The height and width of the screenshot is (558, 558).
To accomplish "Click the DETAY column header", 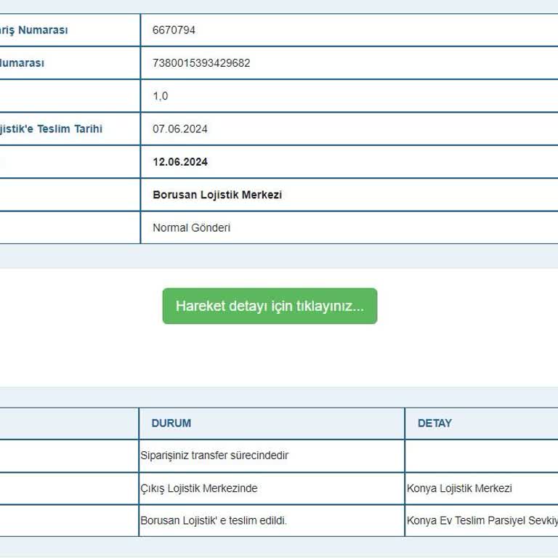I will pos(434,423).
